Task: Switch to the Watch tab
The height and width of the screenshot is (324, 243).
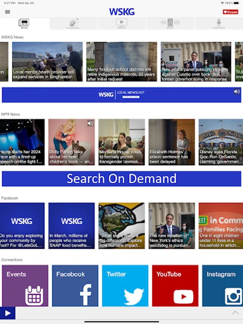Action: click(x=122, y=23)
